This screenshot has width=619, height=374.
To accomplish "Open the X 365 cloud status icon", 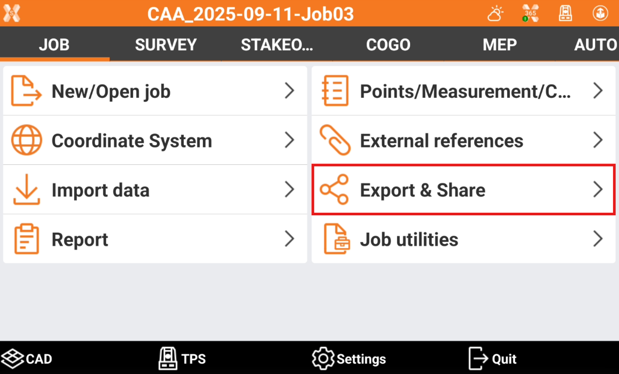I will click(530, 14).
